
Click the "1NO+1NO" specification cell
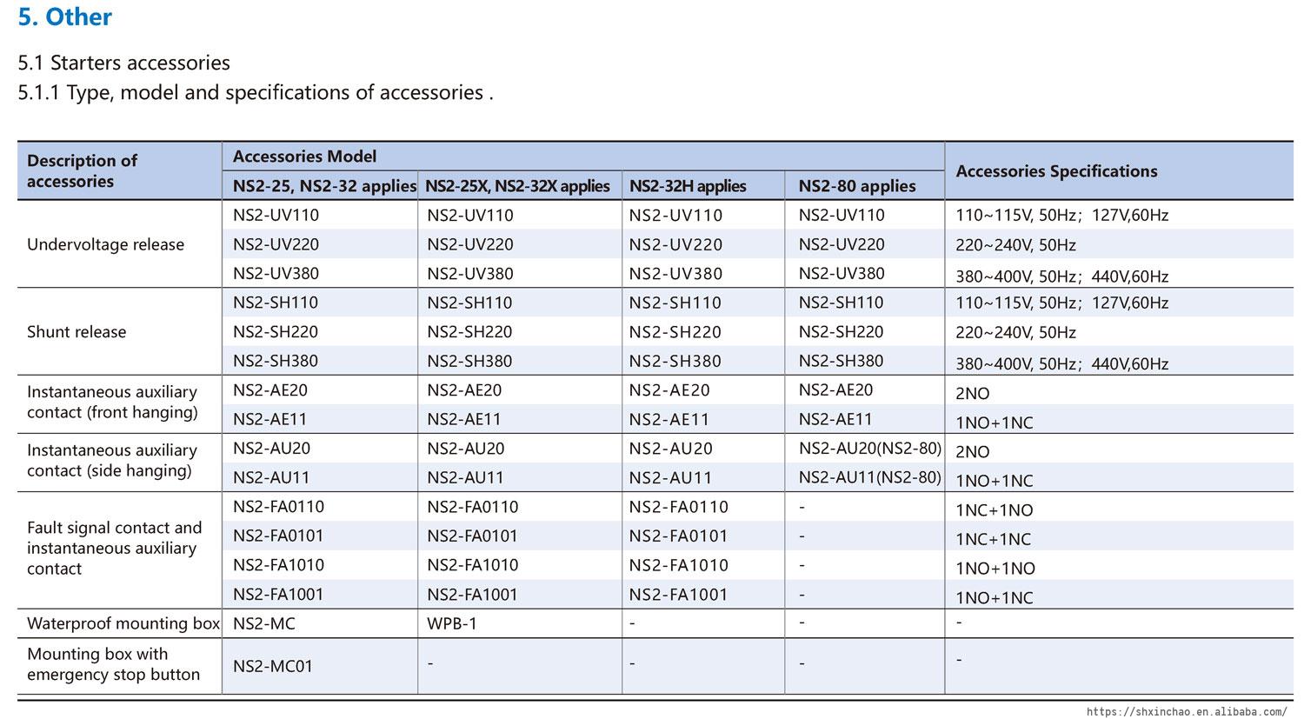tap(995, 569)
